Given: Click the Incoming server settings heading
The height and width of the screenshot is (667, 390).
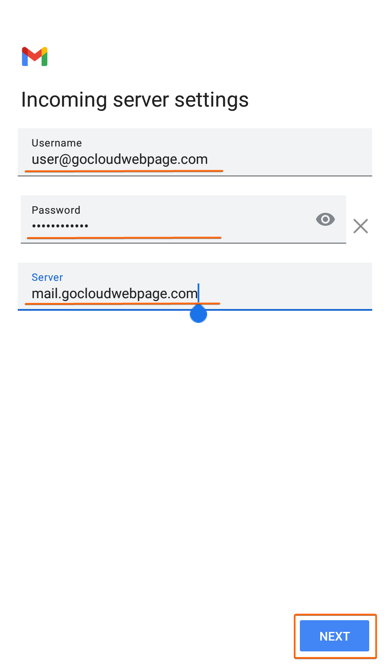Looking at the screenshot, I should click(135, 100).
